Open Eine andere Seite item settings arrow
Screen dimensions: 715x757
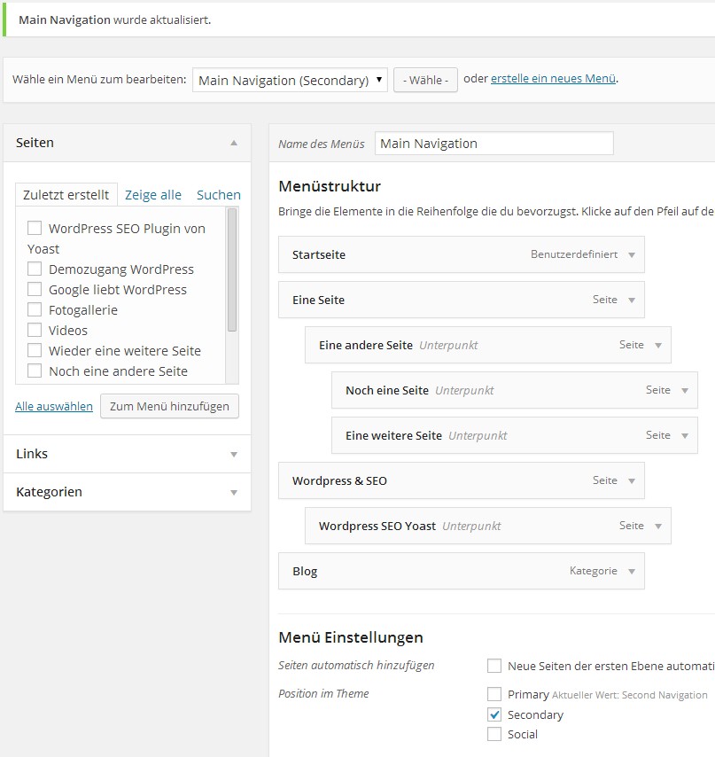tap(658, 345)
